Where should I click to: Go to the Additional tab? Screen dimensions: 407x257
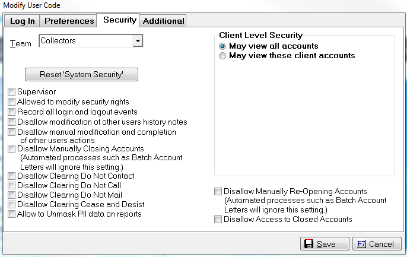pyautogui.click(x=164, y=21)
